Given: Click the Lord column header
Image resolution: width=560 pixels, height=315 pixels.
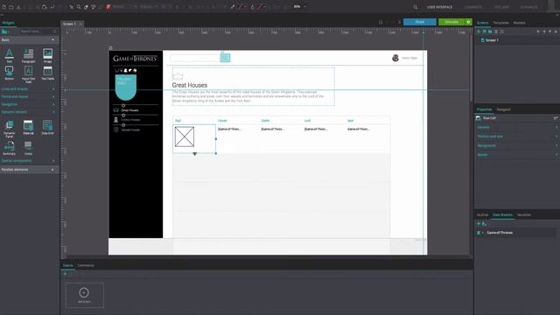Looking at the screenshot, I should (307, 121).
